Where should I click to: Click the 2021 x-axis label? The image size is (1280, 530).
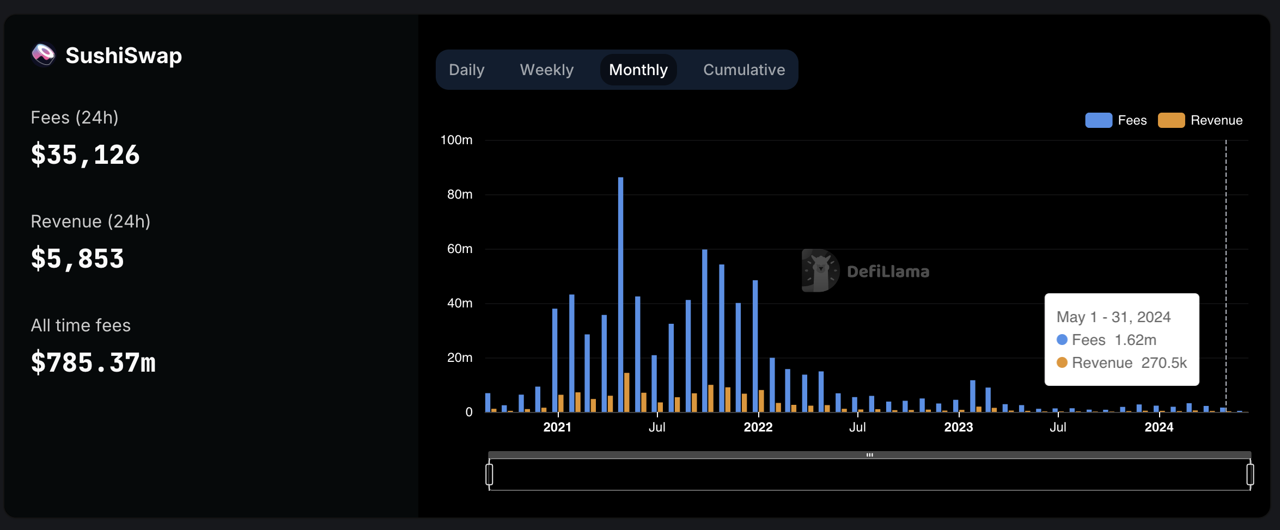tap(557, 427)
